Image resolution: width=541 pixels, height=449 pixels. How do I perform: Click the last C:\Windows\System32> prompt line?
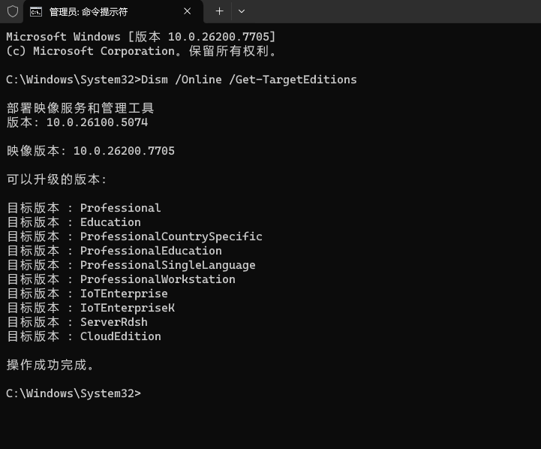[x=73, y=393]
